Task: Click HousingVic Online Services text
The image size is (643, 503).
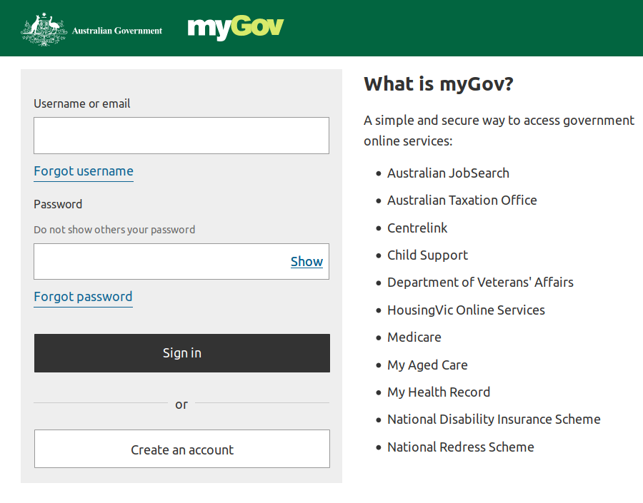Action: tap(466, 310)
